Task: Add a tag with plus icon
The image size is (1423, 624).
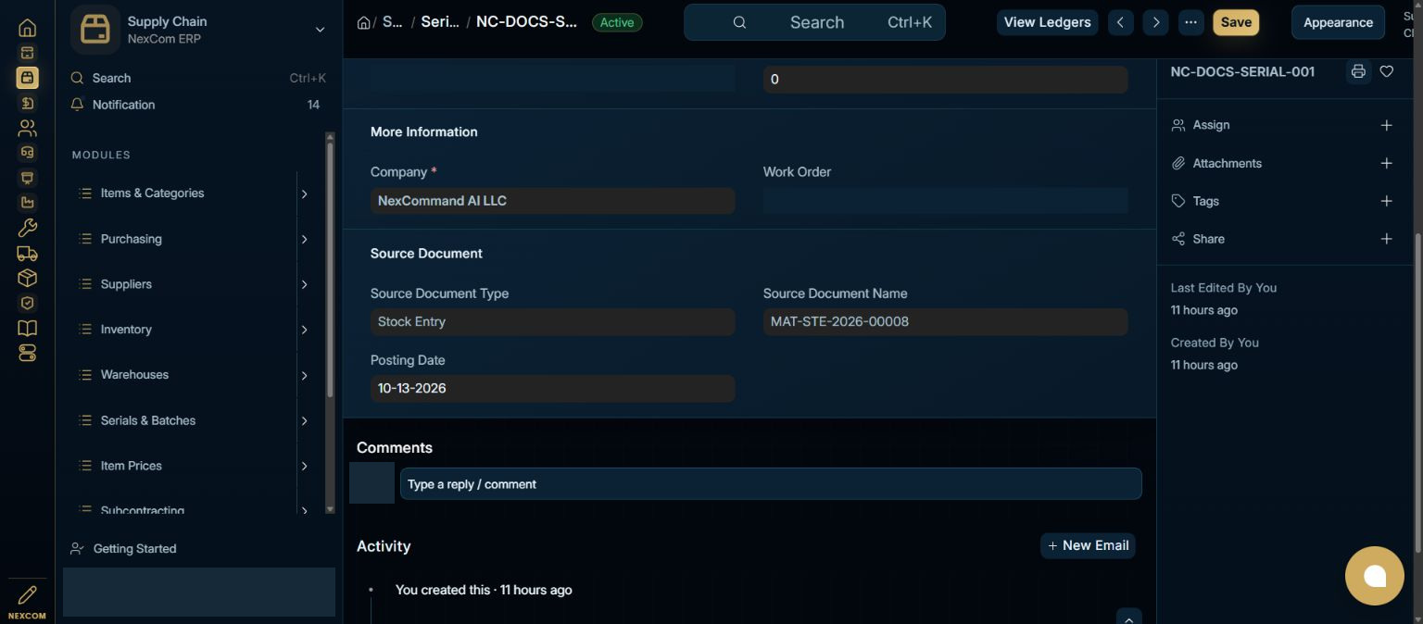Action: pos(1387,201)
